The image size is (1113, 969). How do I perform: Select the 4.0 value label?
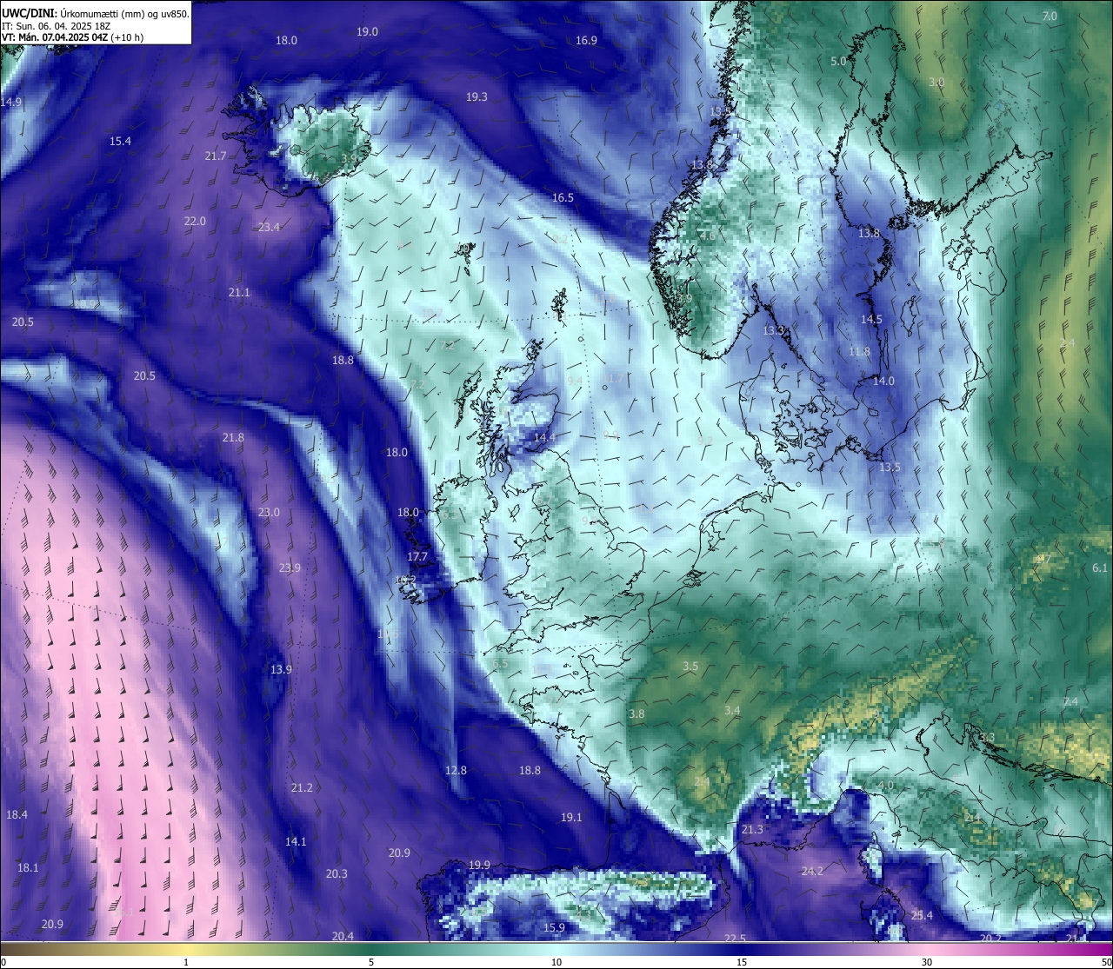point(886,786)
